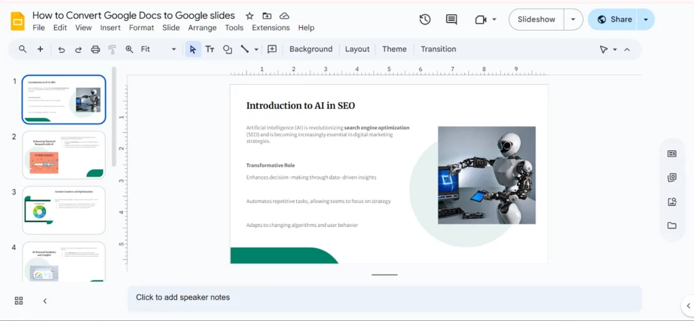Open grid view of slides
Viewport: 694px width, 321px height.
[19, 301]
